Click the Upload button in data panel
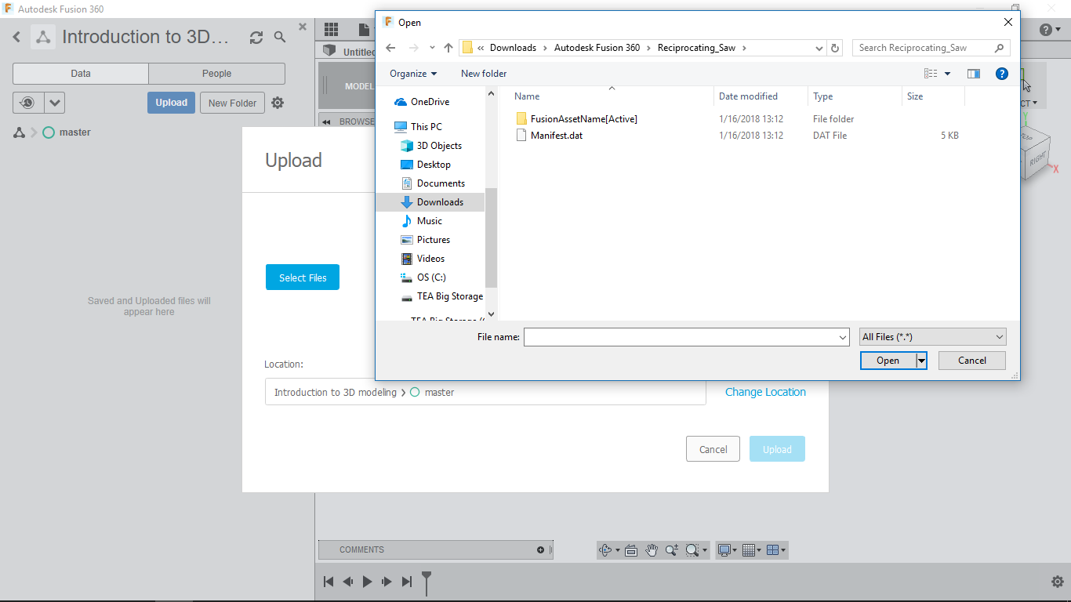 coord(171,103)
